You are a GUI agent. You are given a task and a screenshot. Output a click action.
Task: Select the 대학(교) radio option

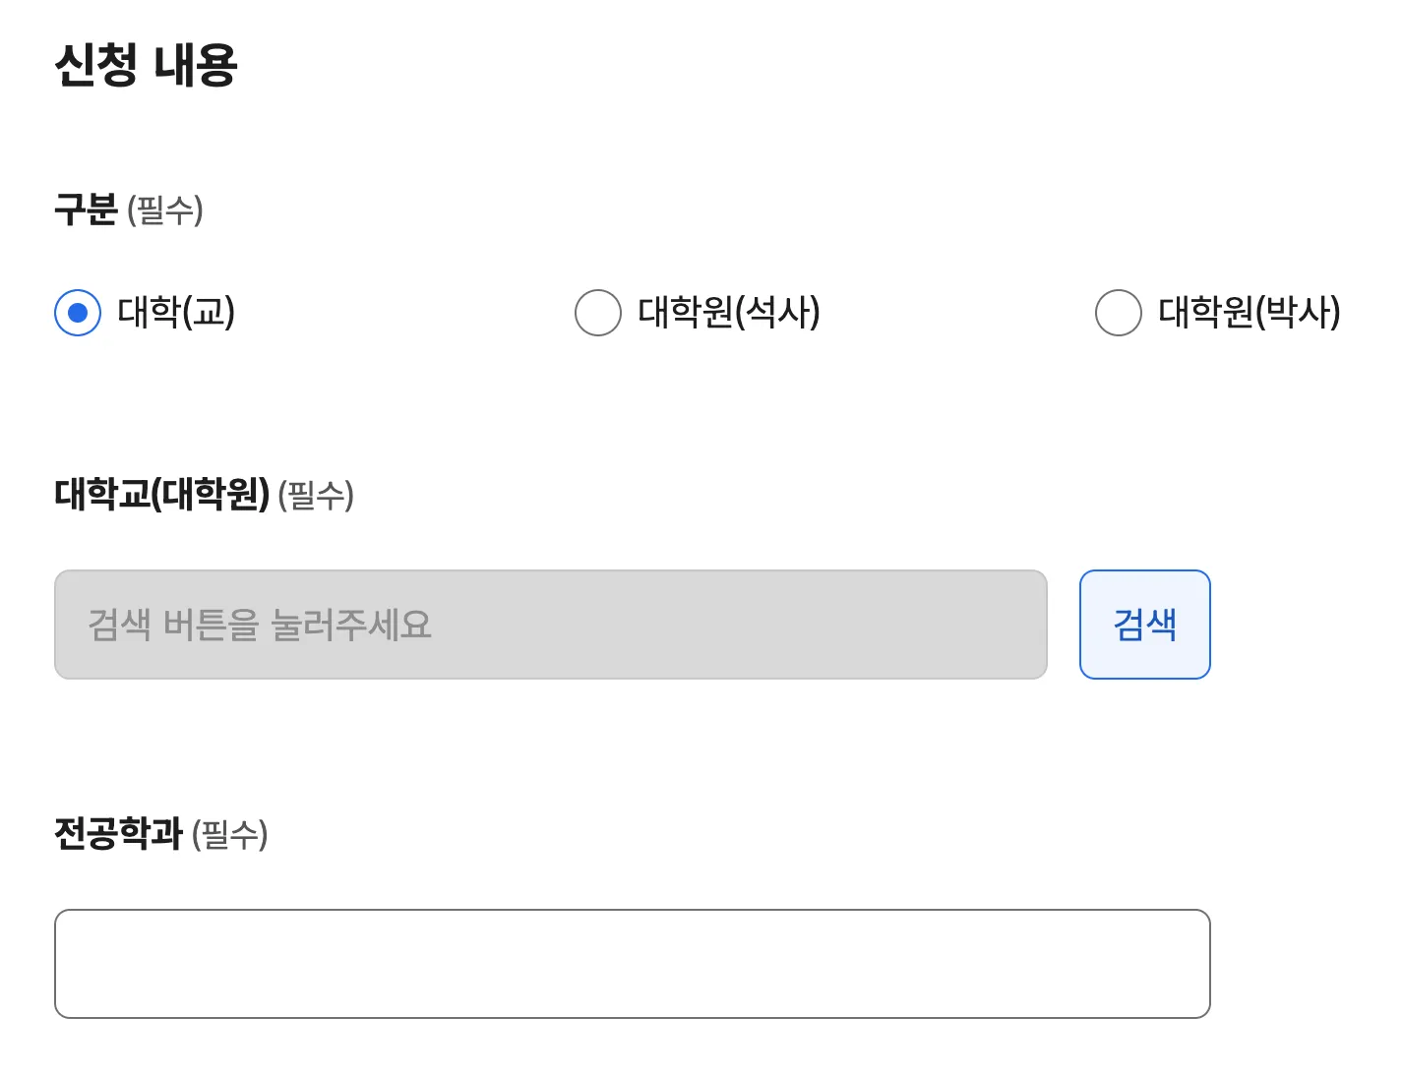click(78, 313)
